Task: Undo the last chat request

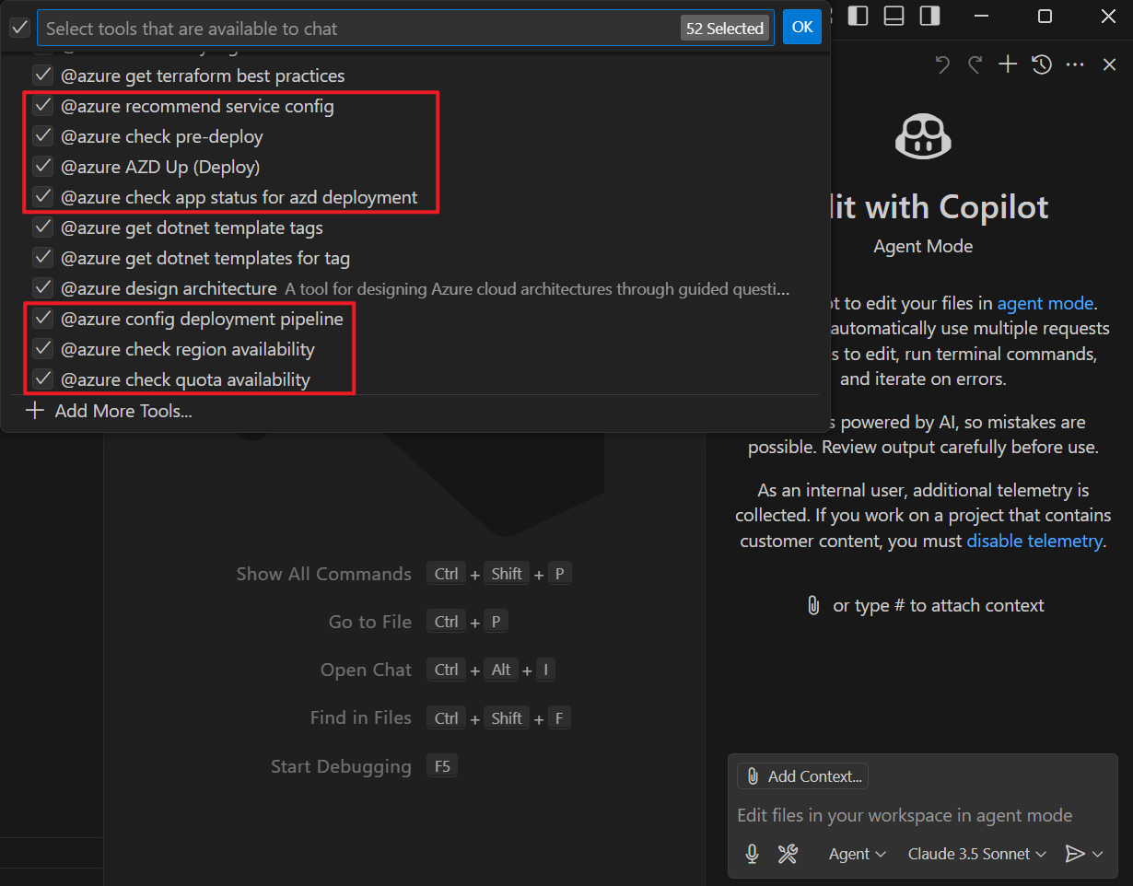Action: pos(941,64)
